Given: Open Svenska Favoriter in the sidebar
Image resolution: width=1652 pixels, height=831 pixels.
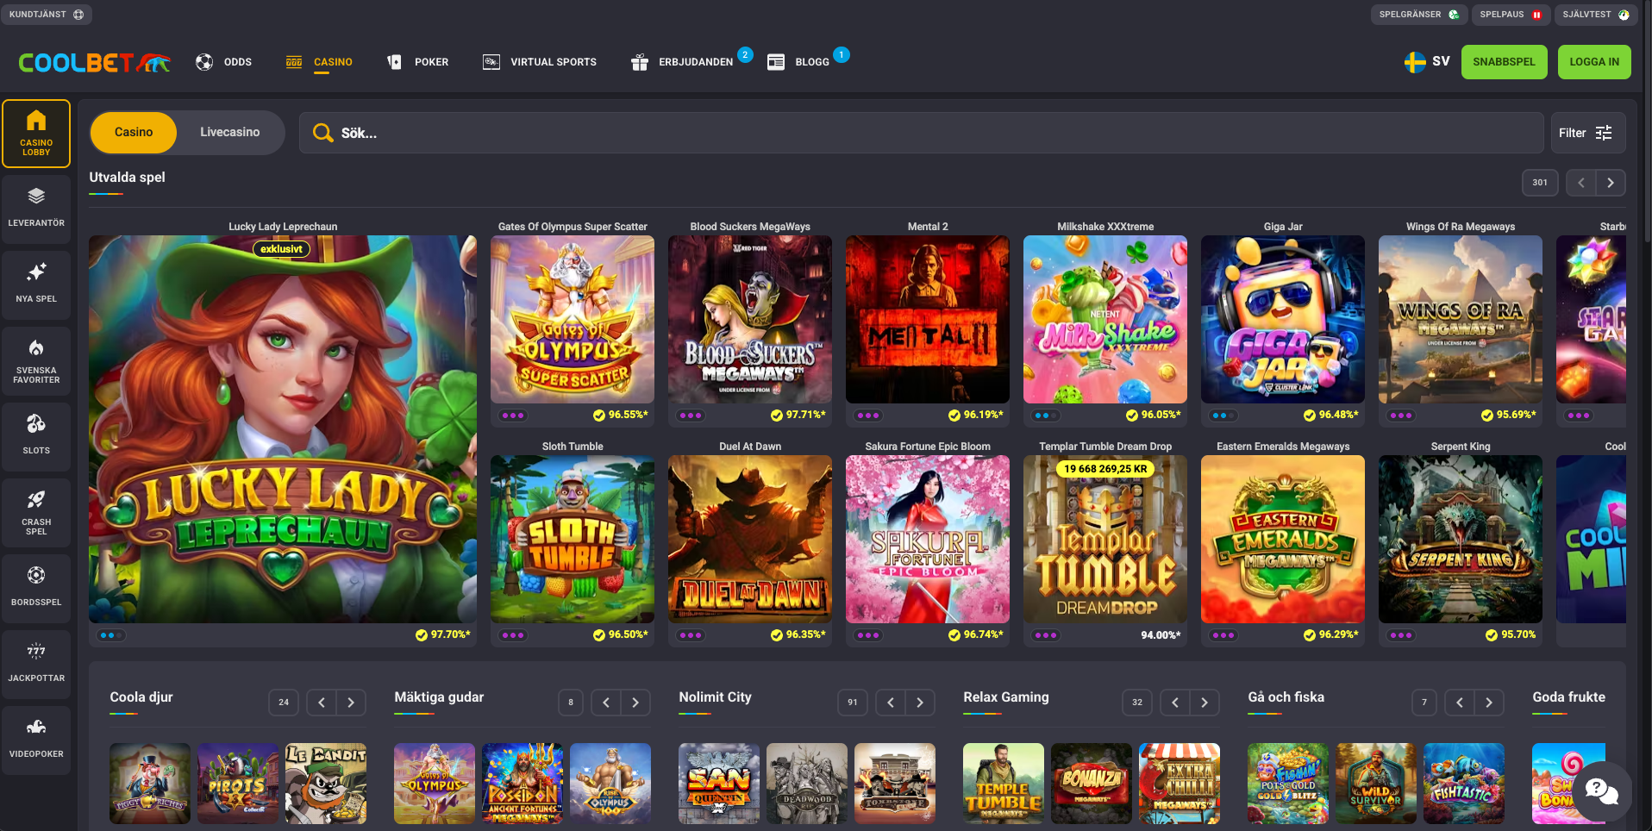Looking at the screenshot, I should click(x=36, y=359).
